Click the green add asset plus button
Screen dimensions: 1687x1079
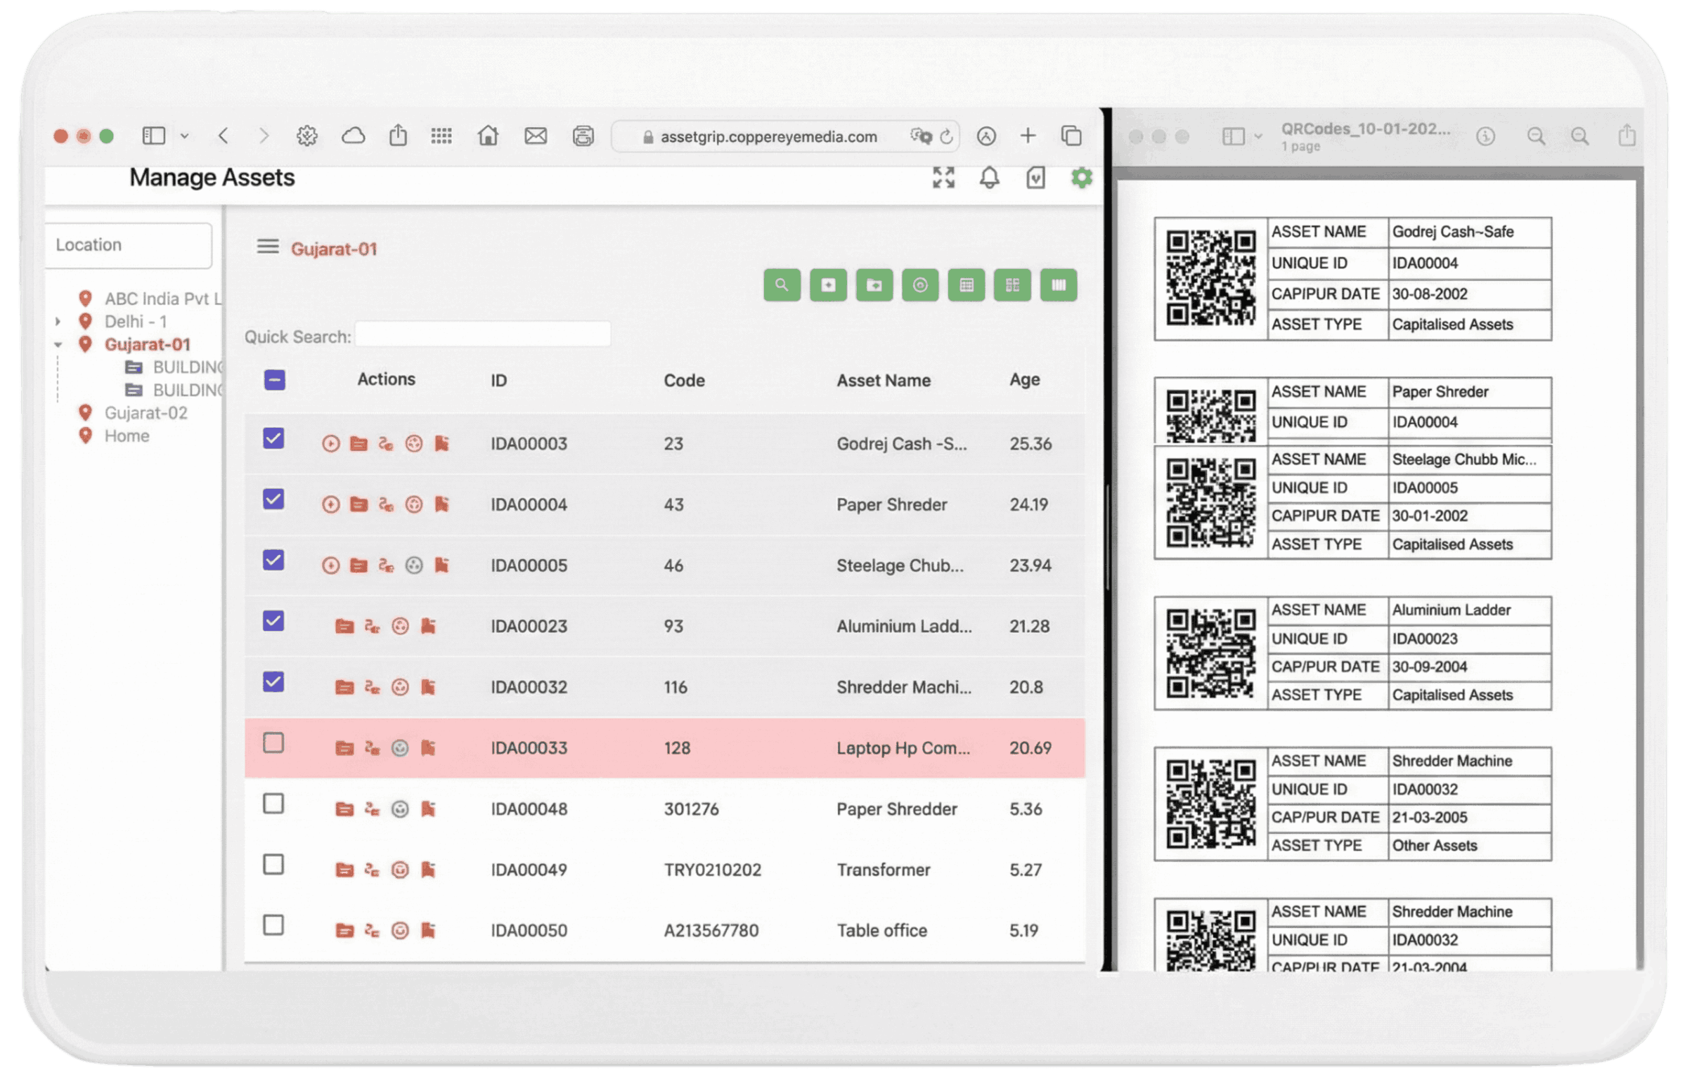828,285
